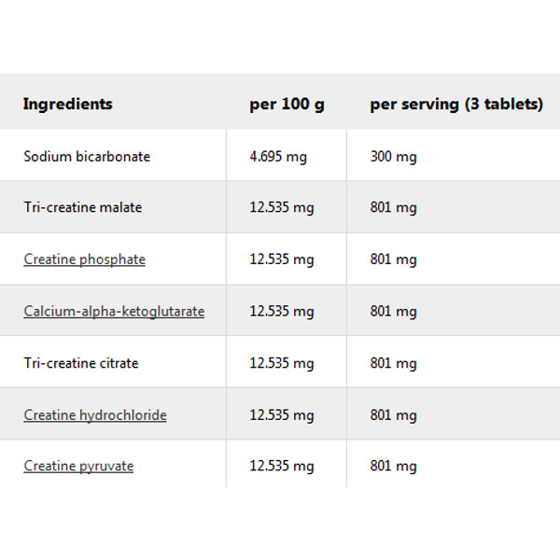The width and height of the screenshot is (560, 560).
Task: Select Creatine phosphate's 801 mg serving value
Action: 393,259
